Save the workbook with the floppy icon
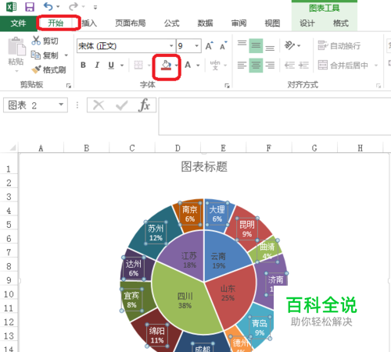This screenshot has height=352, width=391. point(30,7)
